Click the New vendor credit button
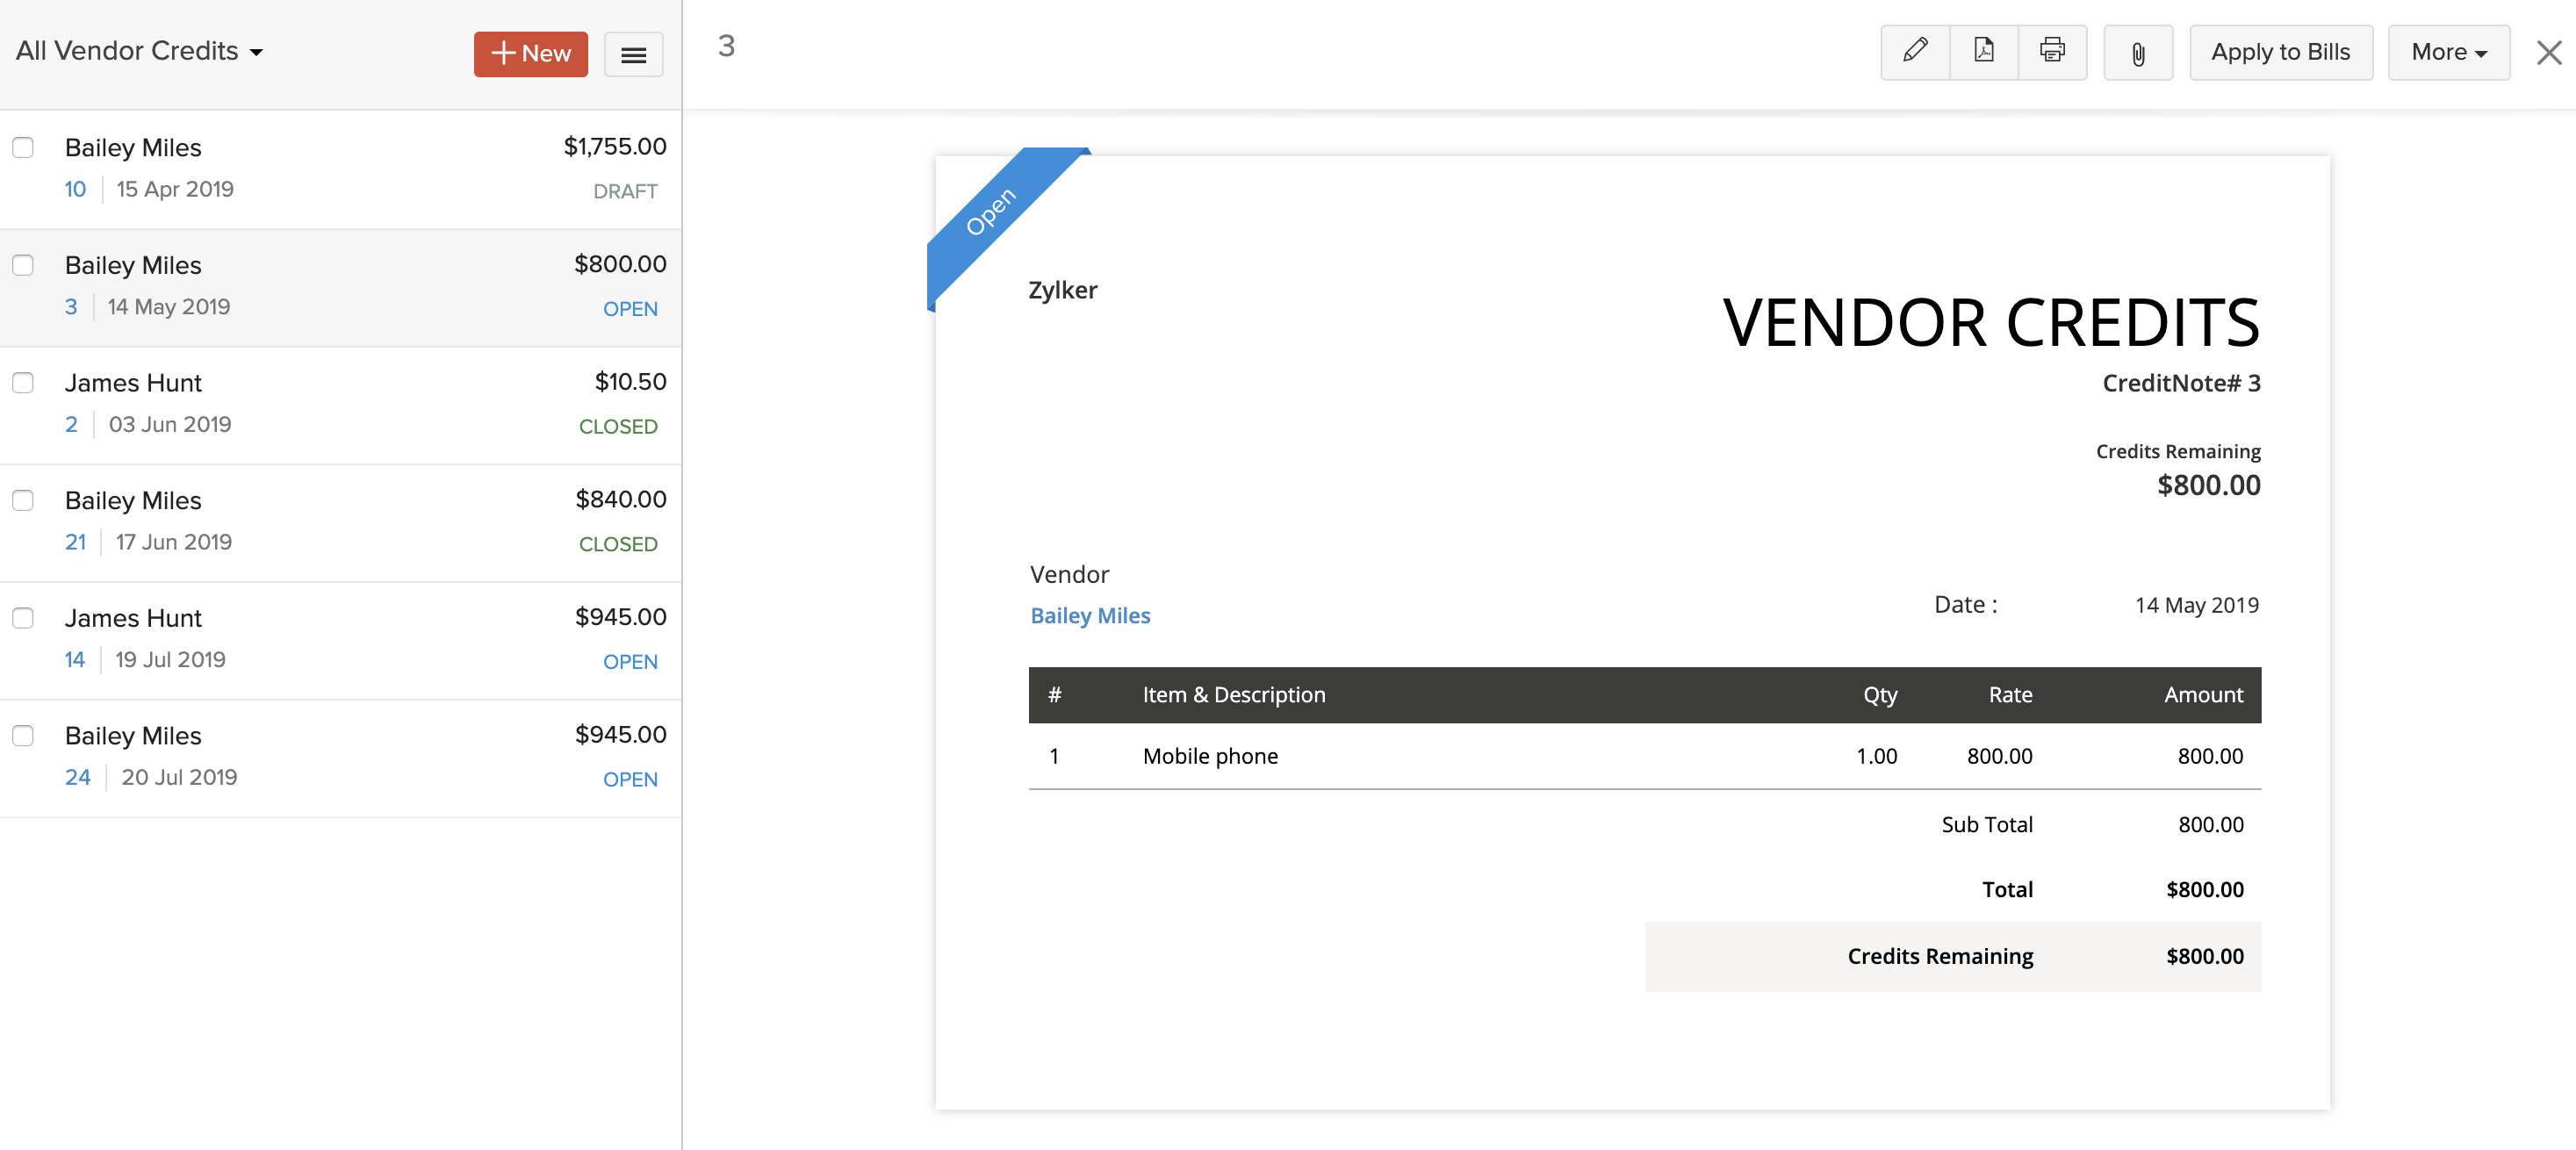The width and height of the screenshot is (2576, 1150). tap(530, 53)
